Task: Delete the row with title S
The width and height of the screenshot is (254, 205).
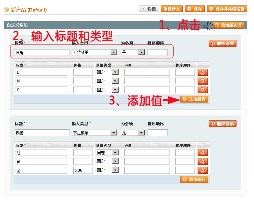Action: pyautogui.click(x=202, y=90)
